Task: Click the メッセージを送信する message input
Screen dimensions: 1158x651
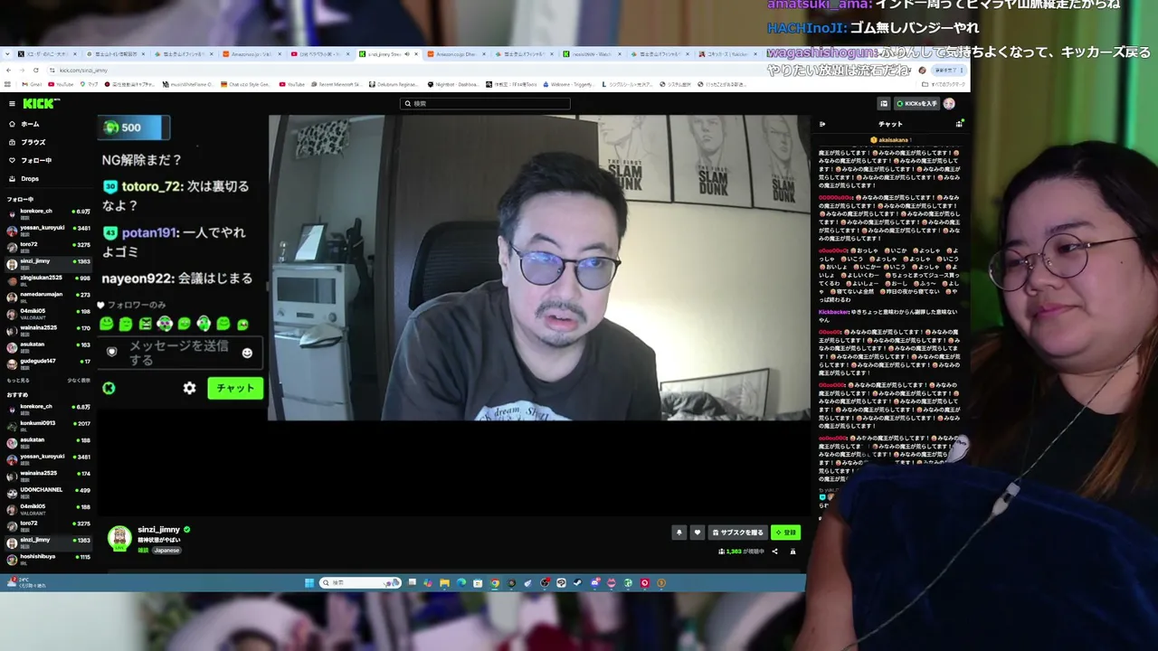Action: 179,353
